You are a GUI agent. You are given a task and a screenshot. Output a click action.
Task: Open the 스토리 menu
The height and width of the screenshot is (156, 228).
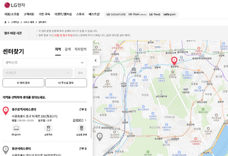(x=80, y=14)
